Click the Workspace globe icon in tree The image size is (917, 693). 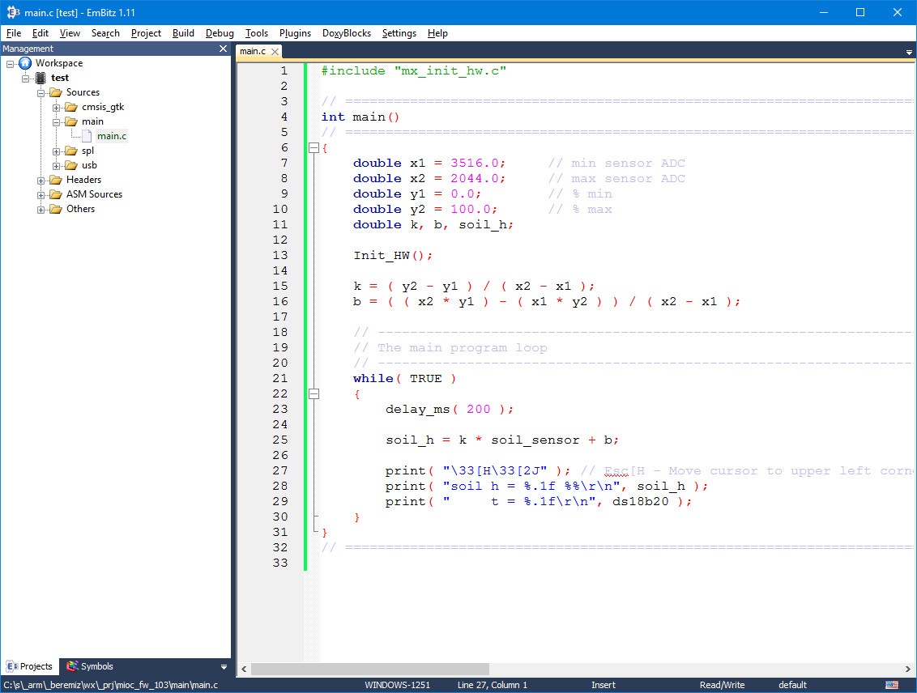click(x=25, y=63)
